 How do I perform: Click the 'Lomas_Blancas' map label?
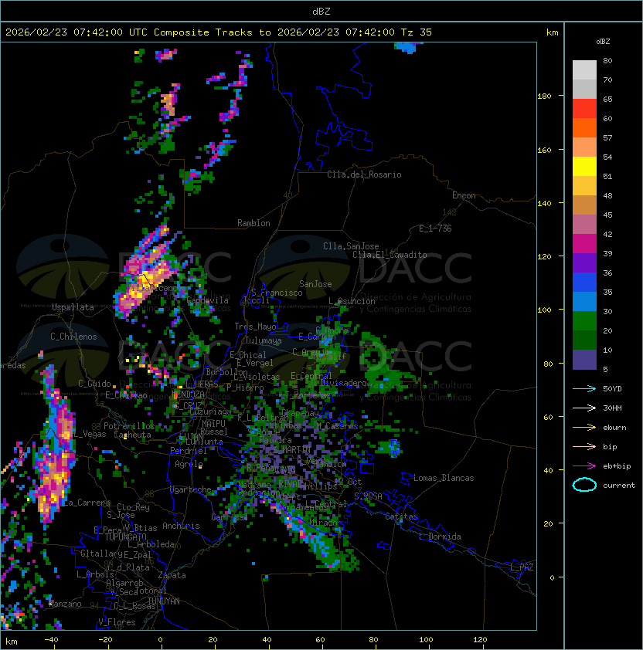[x=444, y=478]
